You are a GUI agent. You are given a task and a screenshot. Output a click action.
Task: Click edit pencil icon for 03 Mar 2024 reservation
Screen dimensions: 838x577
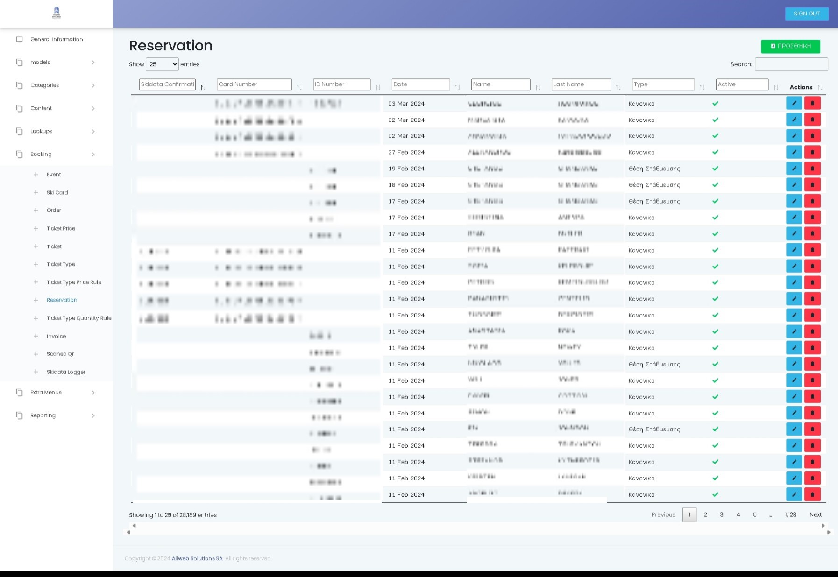(x=794, y=103)
